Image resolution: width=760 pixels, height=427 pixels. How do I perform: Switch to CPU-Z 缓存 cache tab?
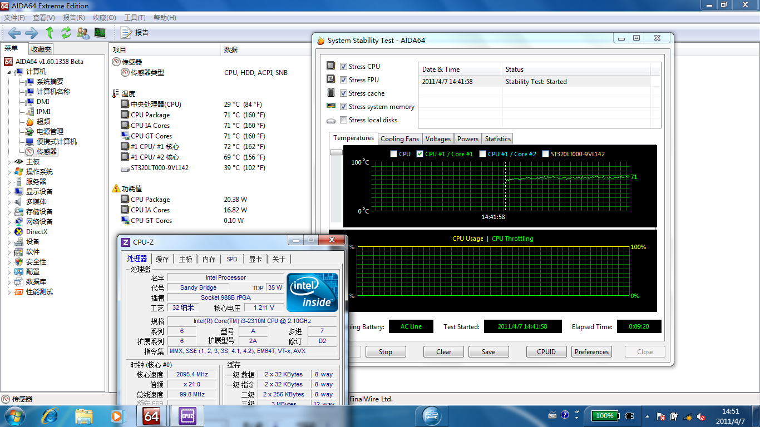coord(162,259)
